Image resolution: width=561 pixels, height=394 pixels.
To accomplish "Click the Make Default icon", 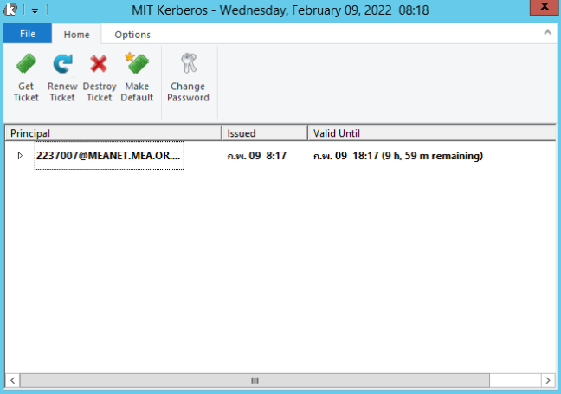I will pos(137,66).
